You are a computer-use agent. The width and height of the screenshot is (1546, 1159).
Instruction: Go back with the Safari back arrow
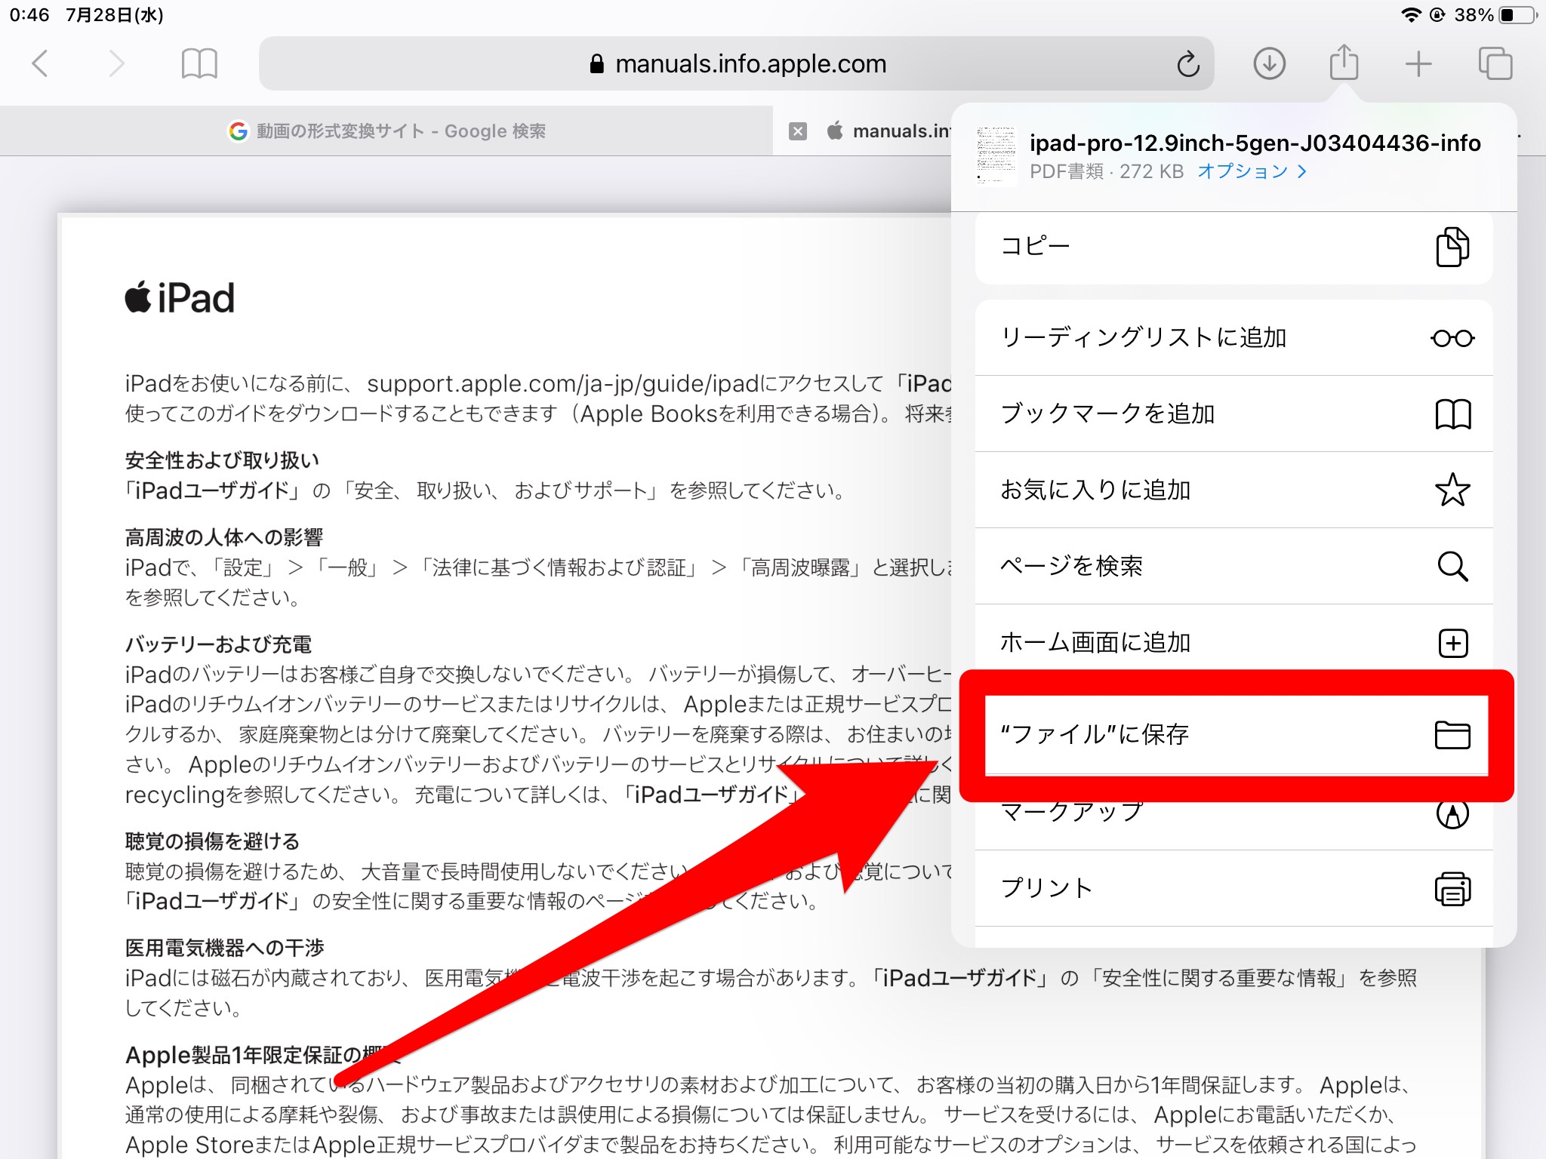[x=41, y=63]
